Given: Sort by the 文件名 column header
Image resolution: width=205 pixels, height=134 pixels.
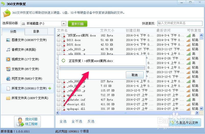Looking at the screenshot, I should coord(62,30).
